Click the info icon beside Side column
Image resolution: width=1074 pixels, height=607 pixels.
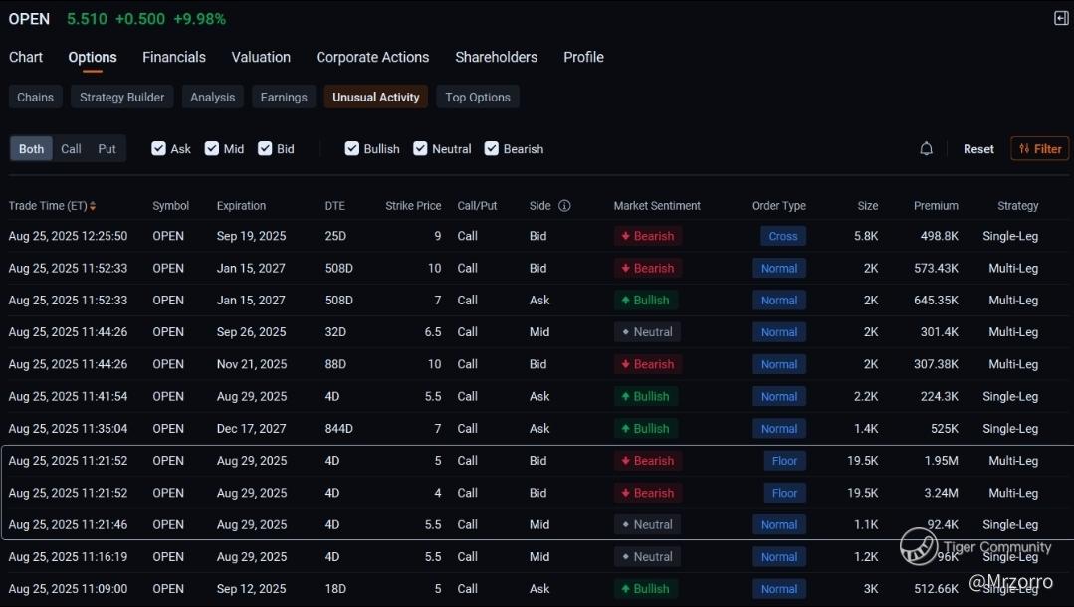[x=564, y=206]
